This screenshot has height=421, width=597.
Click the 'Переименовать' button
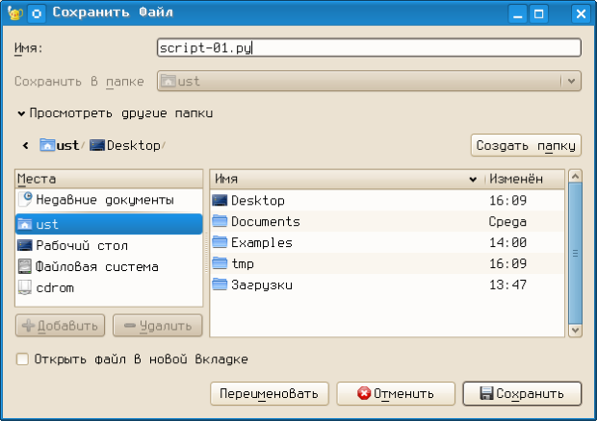[270, 394]
